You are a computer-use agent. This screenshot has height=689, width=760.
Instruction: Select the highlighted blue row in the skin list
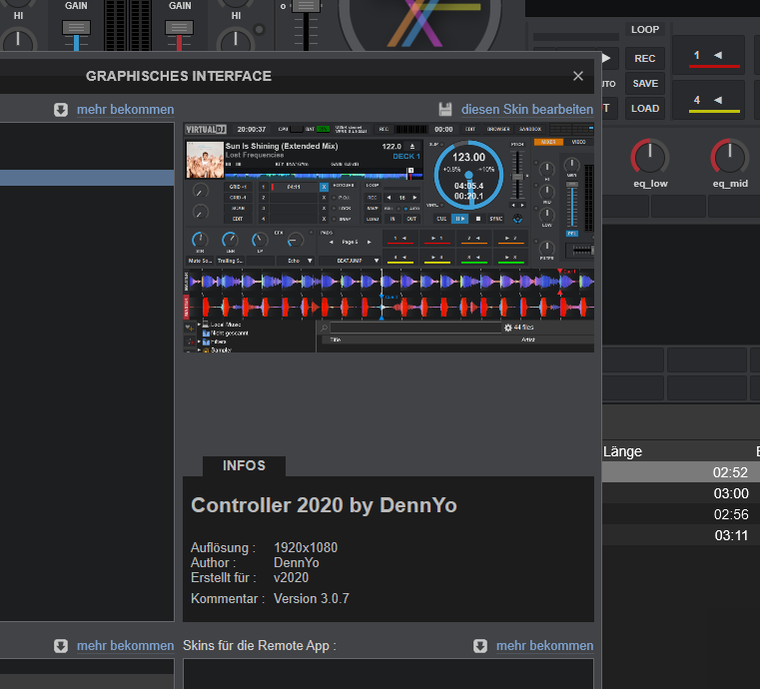point(87,178)
